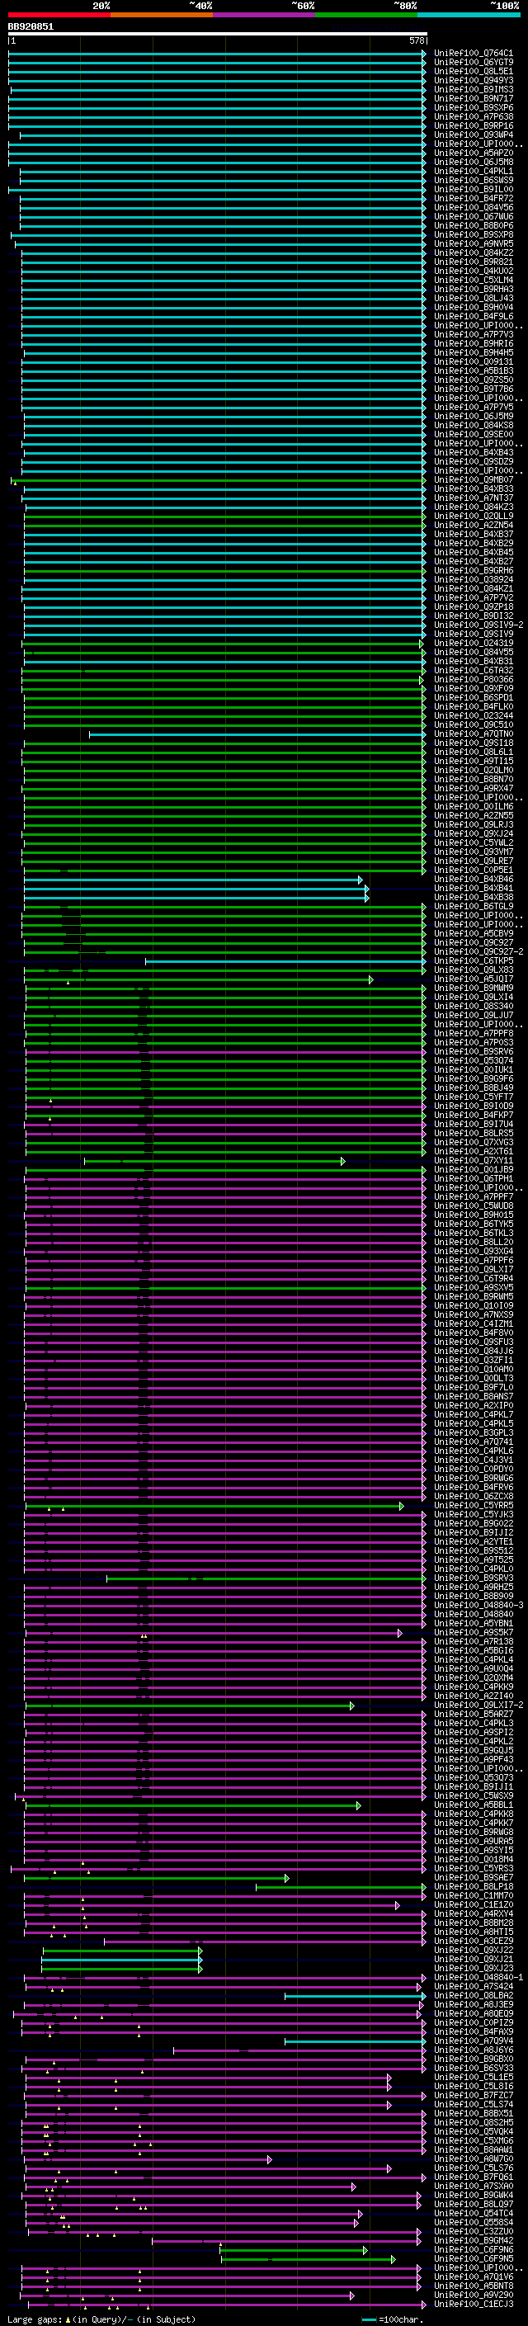Select label UniRef100_Q8S340
This screenshot has height=2326, width=528.
(x=473, y=1007)
